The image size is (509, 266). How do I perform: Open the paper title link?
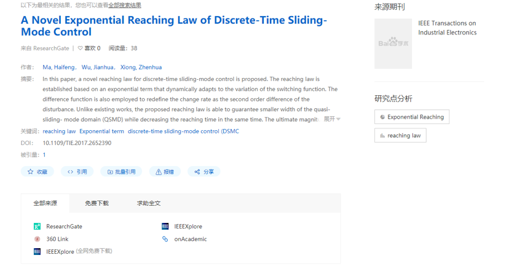point(174,26)
